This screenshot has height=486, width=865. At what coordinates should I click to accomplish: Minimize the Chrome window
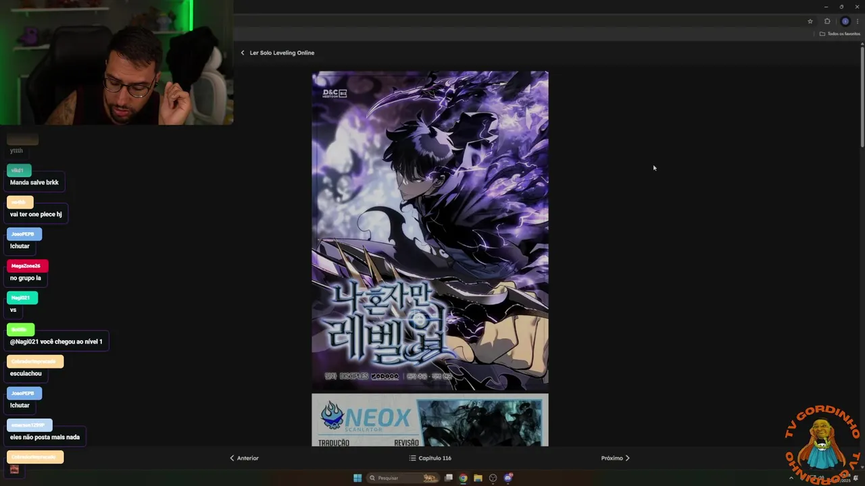click(826, 7)
